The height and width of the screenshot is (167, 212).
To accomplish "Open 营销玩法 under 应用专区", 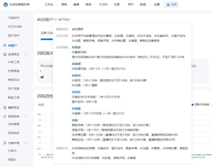I will (14, 79).
